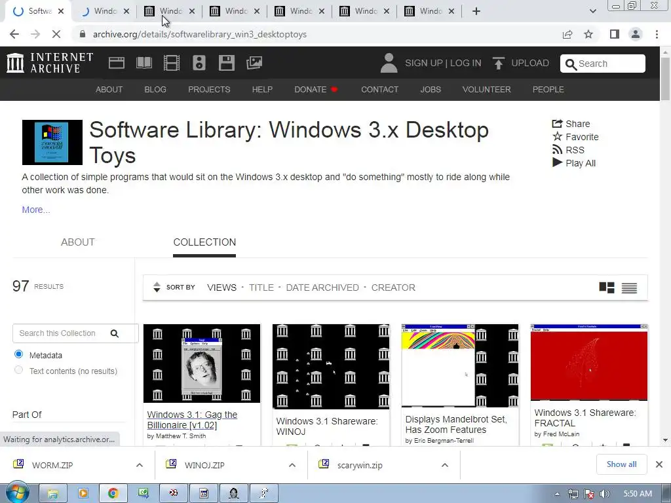Click the user avatar icon
671x503 pixels.
[389, 63]
